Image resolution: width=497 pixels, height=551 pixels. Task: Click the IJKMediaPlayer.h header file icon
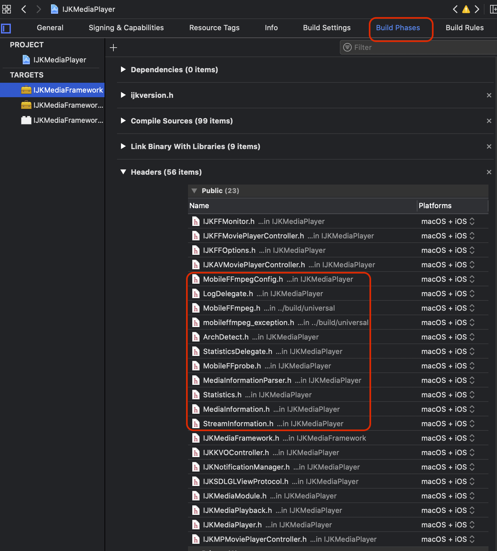pyautogui.click(x=196, y=525)
